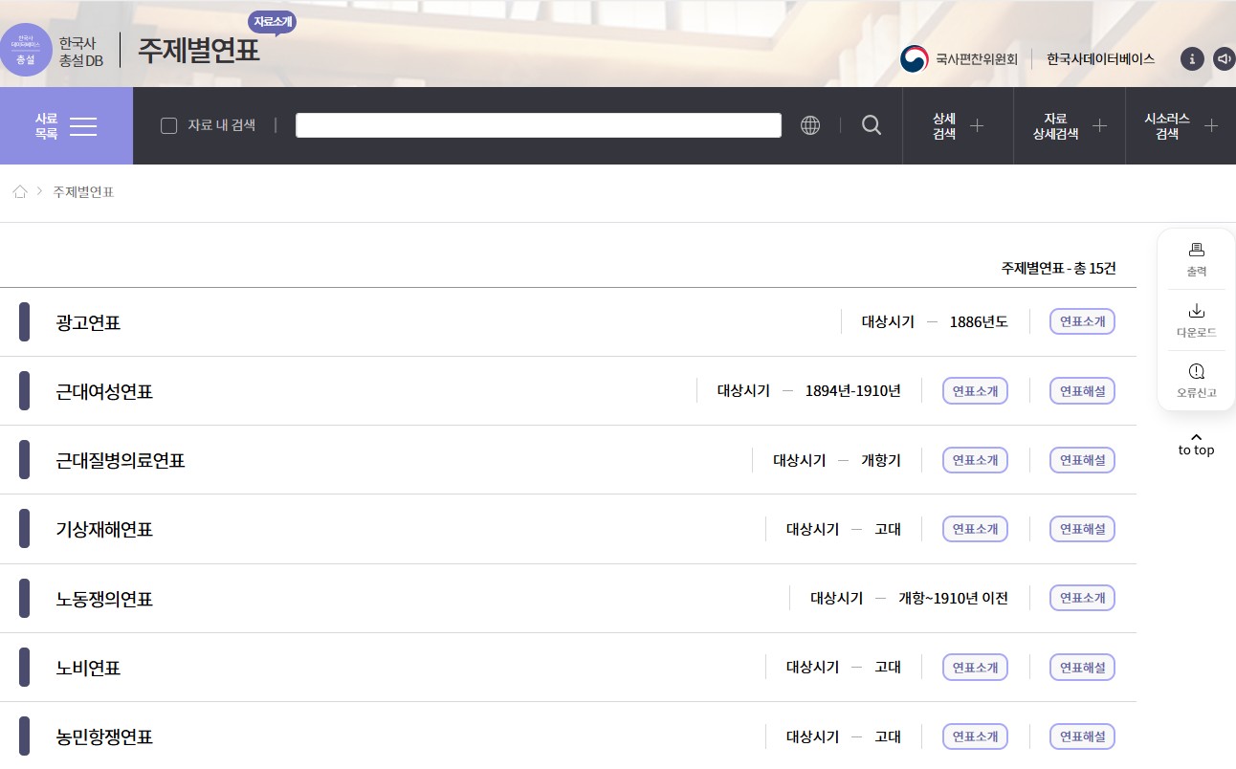Click the print (출력) icon

[x=1196, y=251]
